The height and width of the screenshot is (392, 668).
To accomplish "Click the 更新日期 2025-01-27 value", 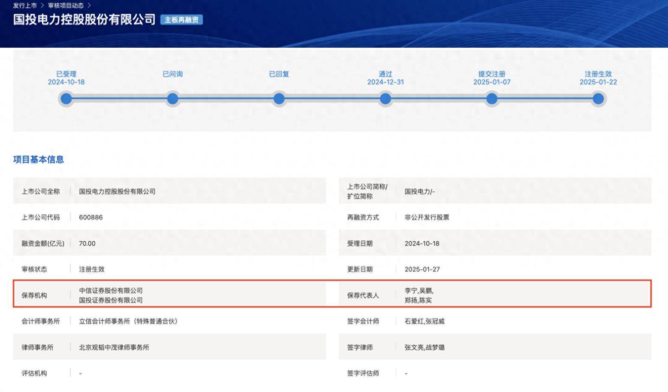I will (422, 269).
